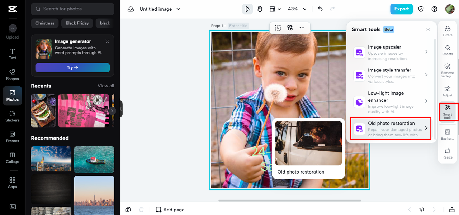
Task: Open the Image style transfer tool
Action: (391, 76)
